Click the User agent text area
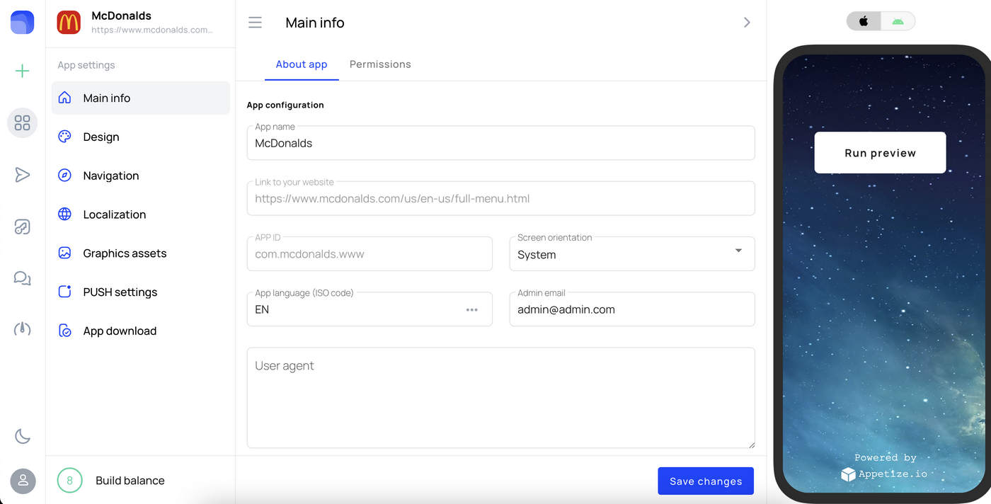Image resolution: width=991 pixels, height=504 pixels. [500, 398]
